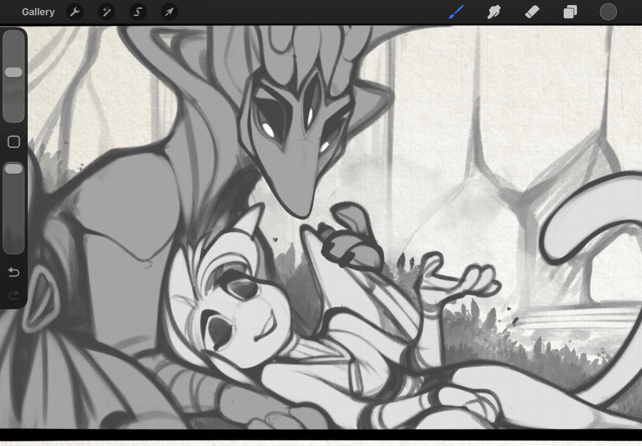Viewport: 642px width, 446px height.
Task: Click the brush opacity slider handle
Action: [13, 168]
